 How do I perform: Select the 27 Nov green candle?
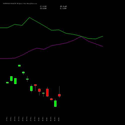(x=31, y=88)
